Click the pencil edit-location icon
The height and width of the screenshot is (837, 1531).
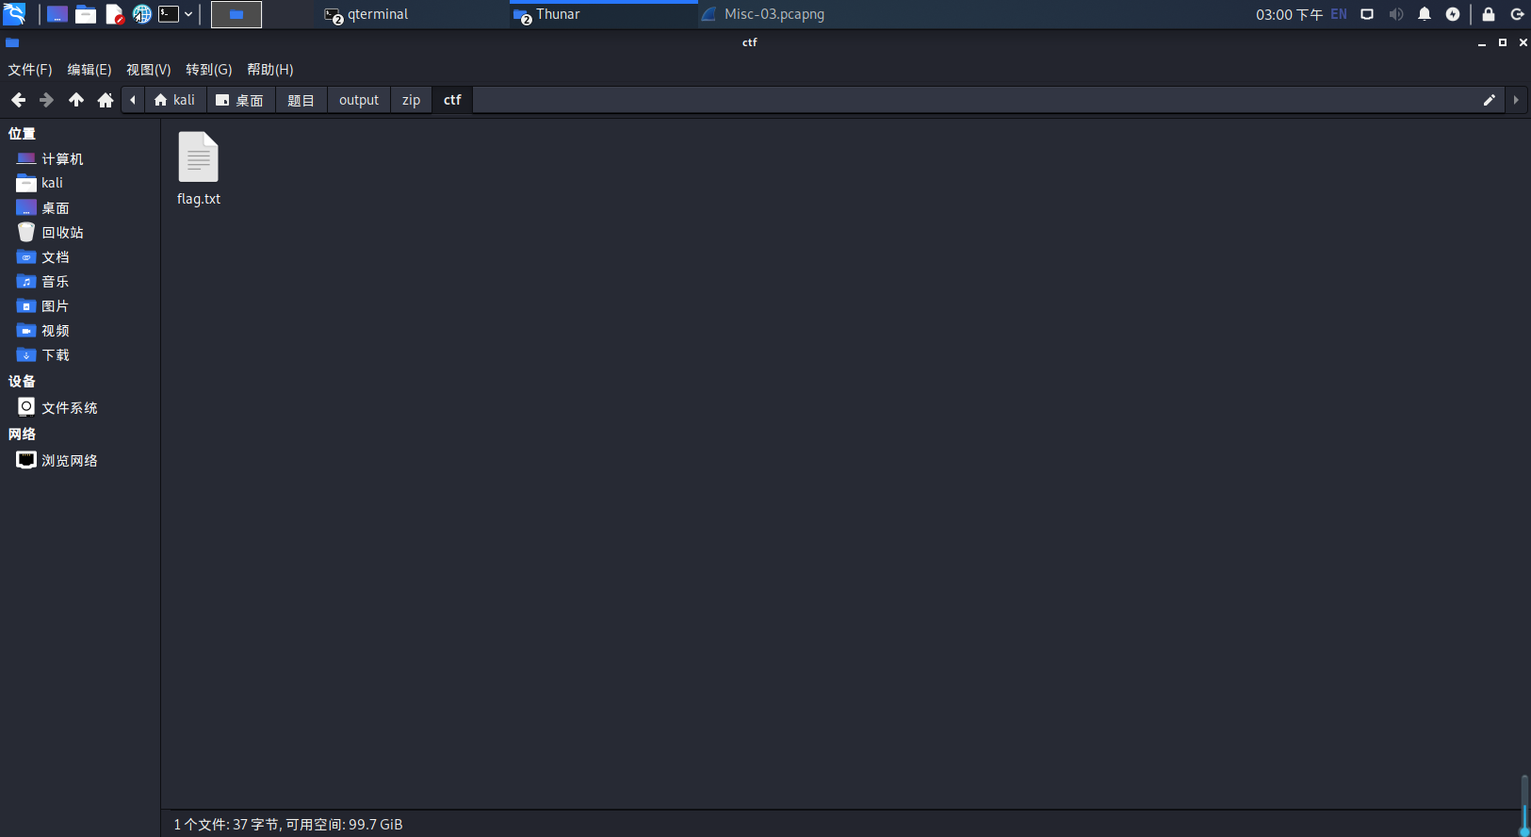pos(1490,100)
